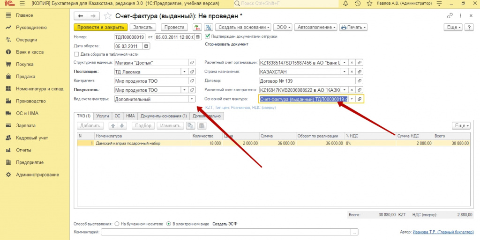Open history clock icon

click(x=358, y=4)
